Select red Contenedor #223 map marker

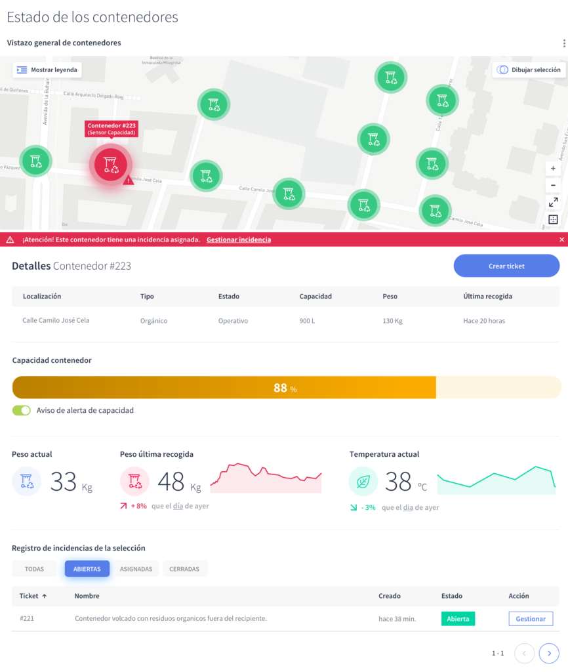(x=110, y=165)
